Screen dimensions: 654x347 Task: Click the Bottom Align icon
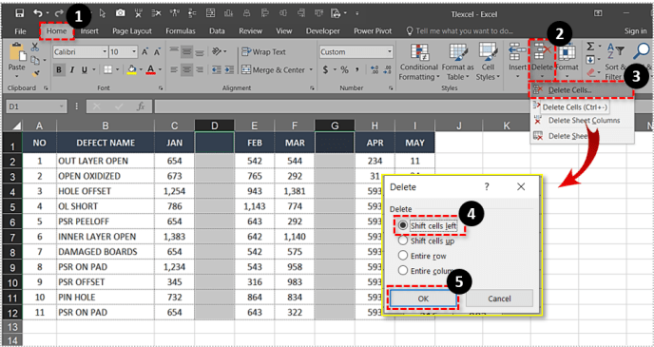click(x=200, y=52)
